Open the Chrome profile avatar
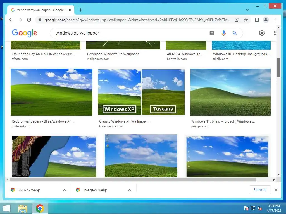286x214 pixels. pos(266,20)
